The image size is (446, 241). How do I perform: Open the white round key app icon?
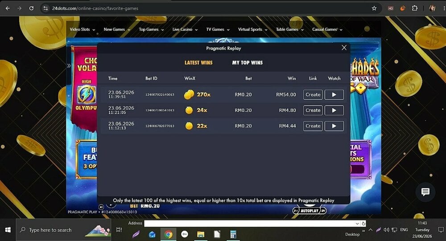185,234
